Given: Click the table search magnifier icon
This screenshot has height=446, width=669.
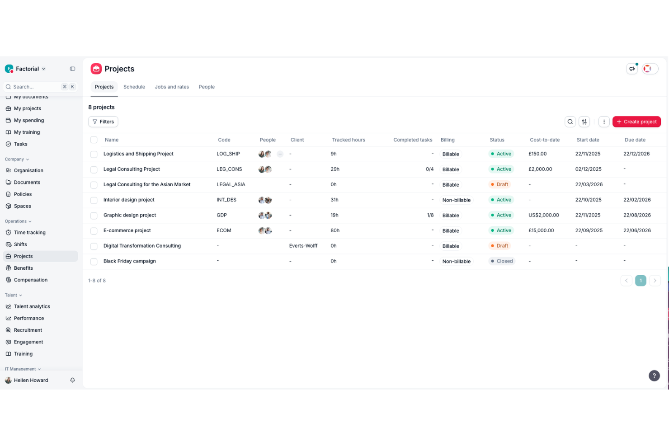Looking at the screenshot, I should [x=570, y=122].
